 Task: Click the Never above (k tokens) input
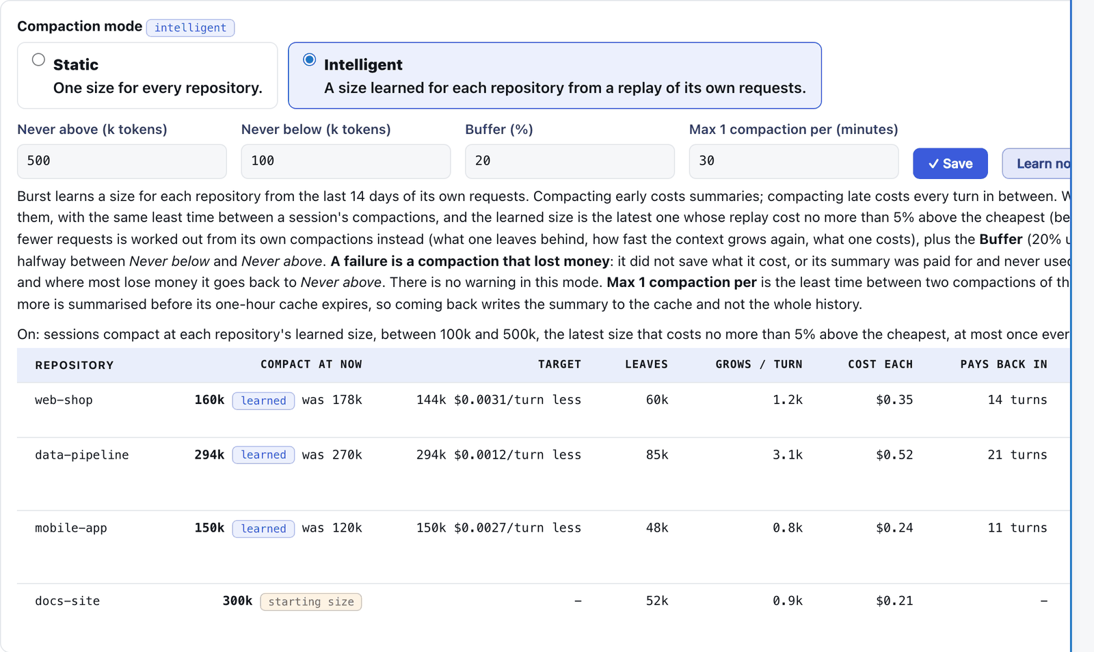pos(122,161)
